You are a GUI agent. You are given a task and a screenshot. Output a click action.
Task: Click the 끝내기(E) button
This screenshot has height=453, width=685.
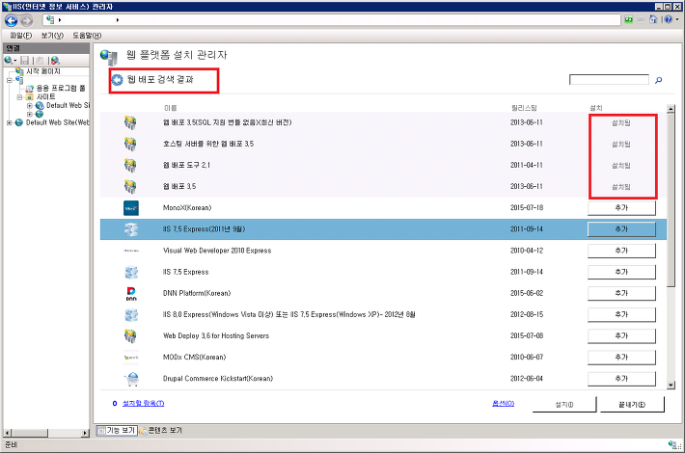pyautogui.click(x=632, y=405)
